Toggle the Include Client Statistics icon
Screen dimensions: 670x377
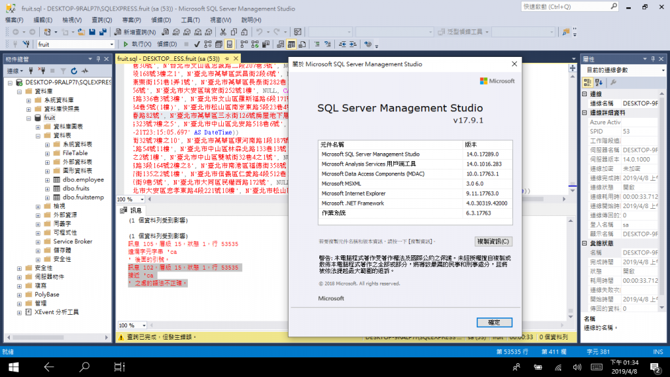(266, 44)
